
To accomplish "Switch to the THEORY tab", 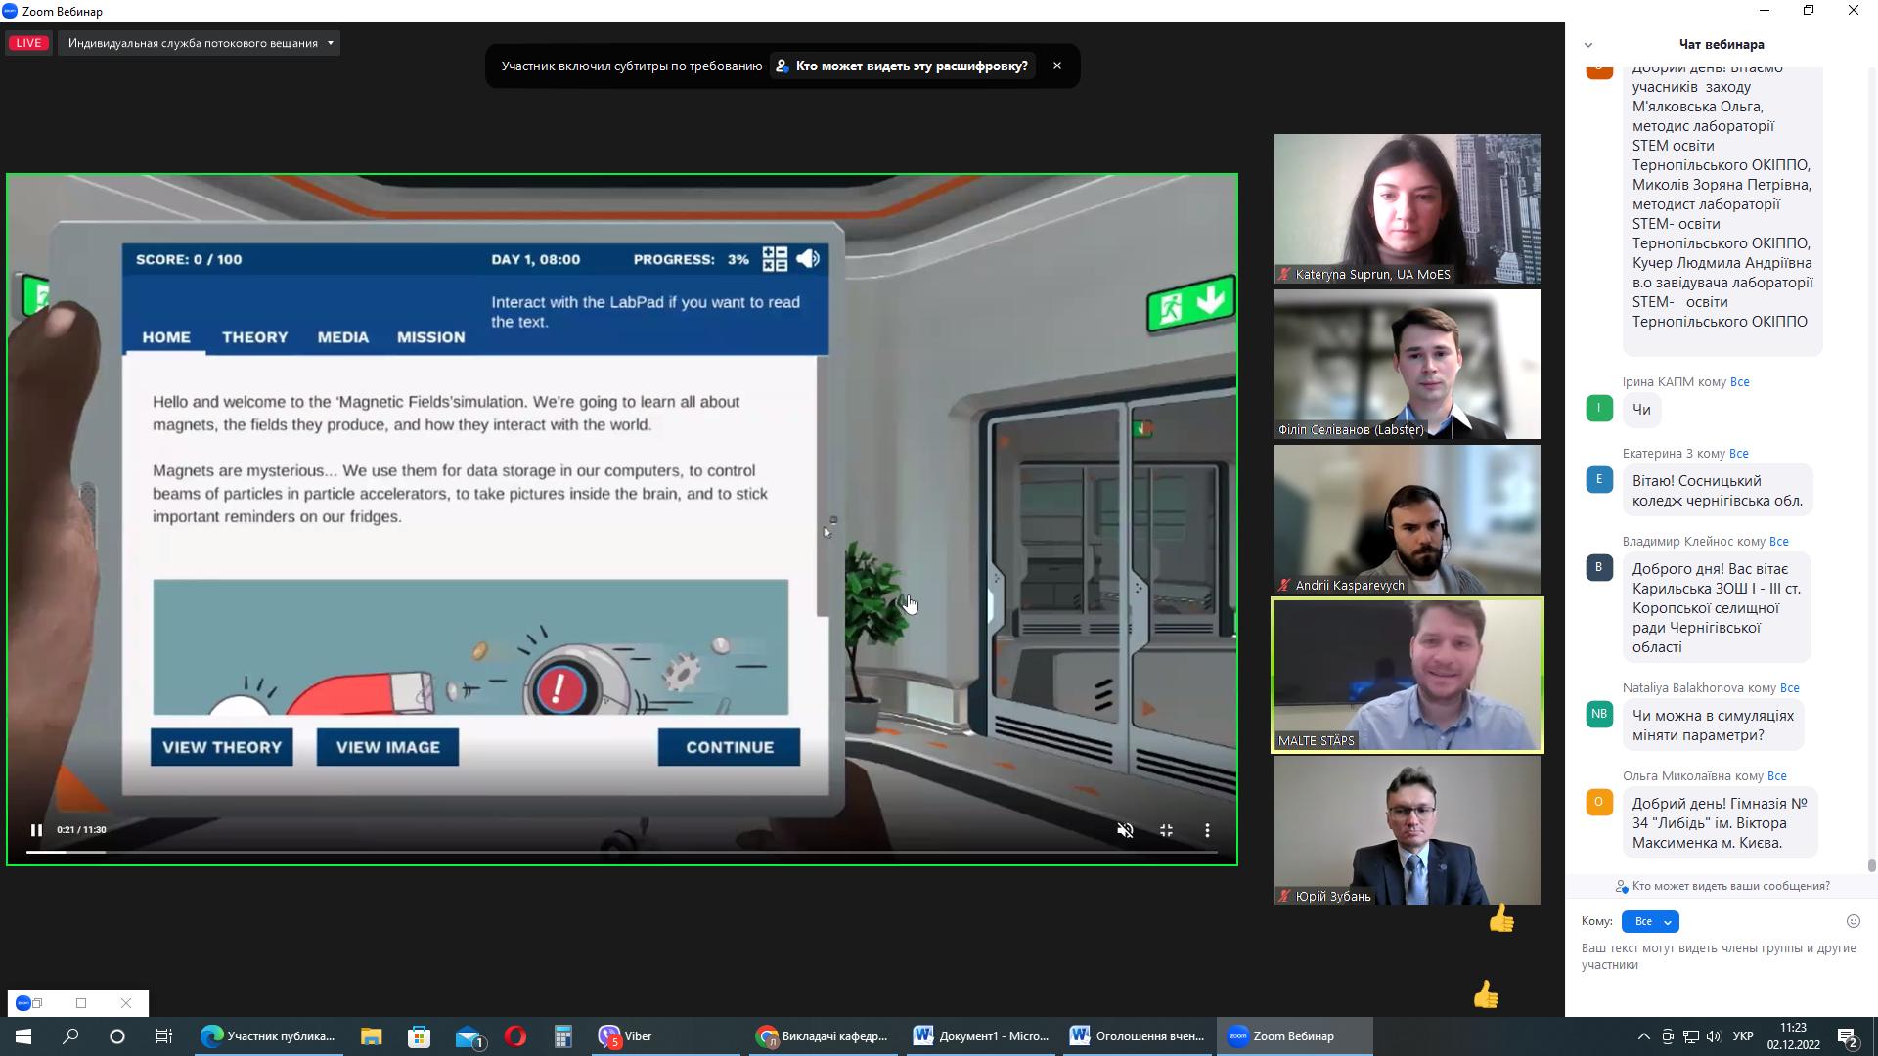I will tap(254, 337).
